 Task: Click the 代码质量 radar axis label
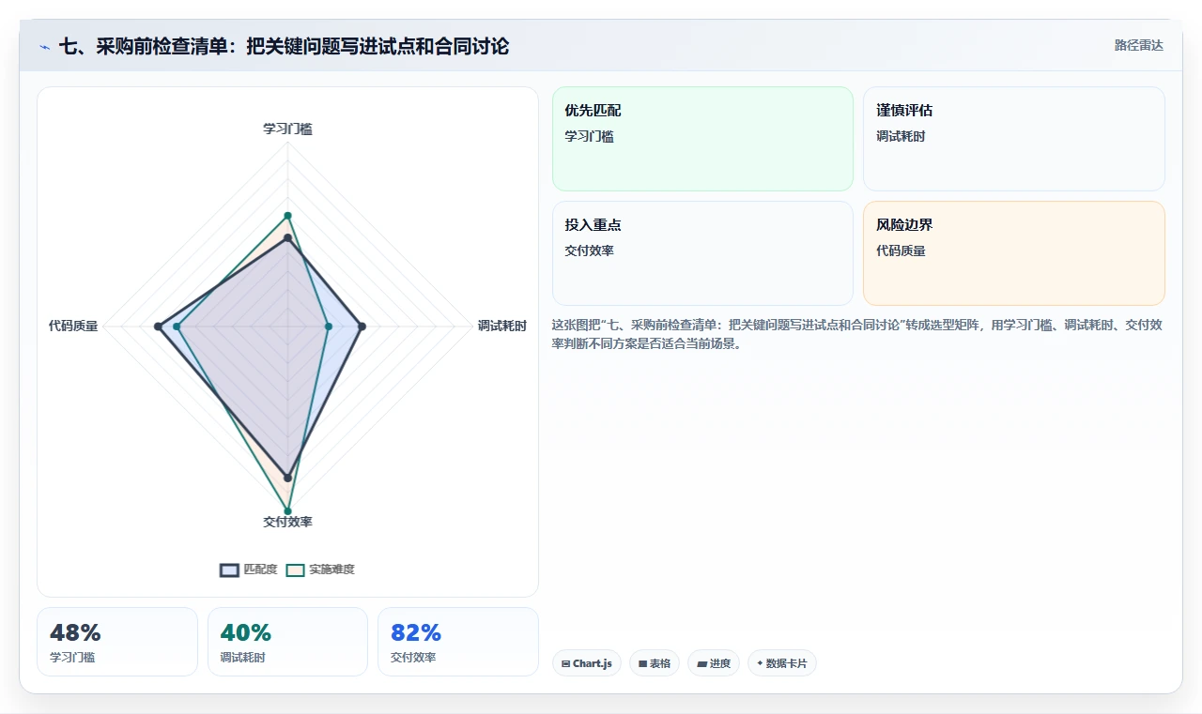(x=73, y=327)
